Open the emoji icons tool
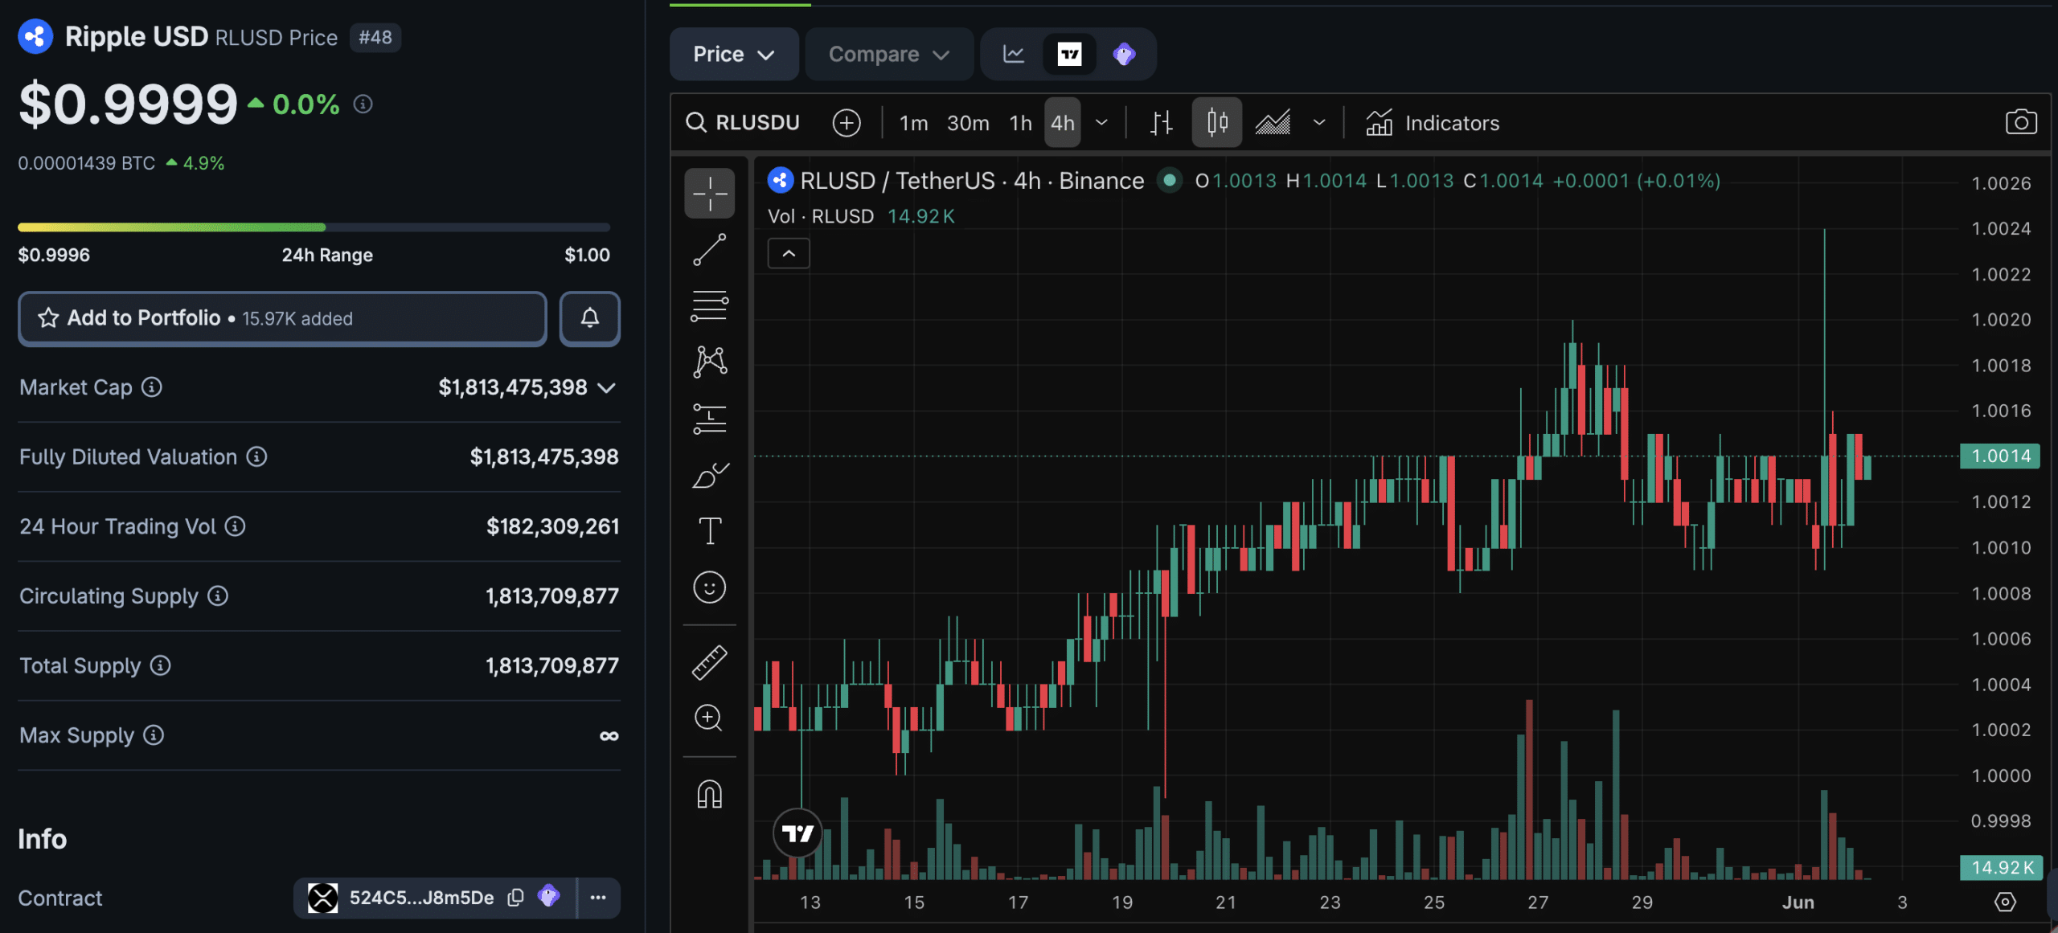This screenshot has height=933, width=2058. pos(709,587)
